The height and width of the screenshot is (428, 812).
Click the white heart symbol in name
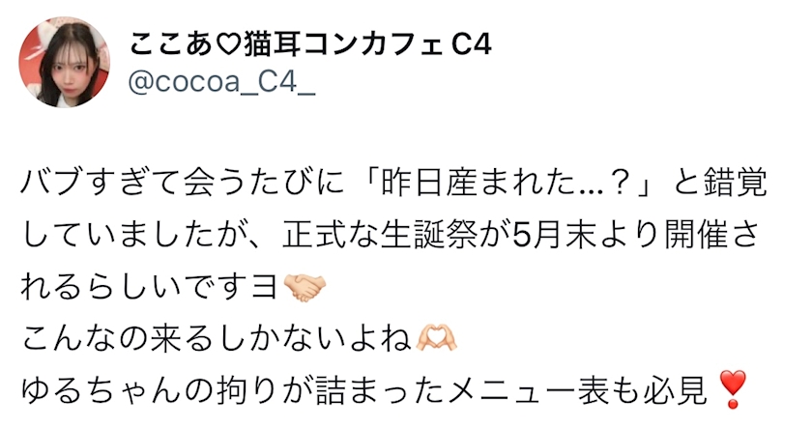(224, 45)
